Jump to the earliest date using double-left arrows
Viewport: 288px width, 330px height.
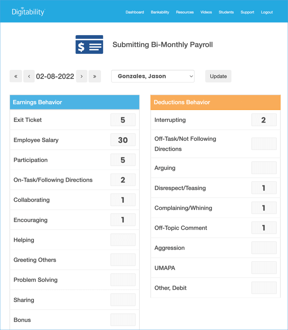16,76
